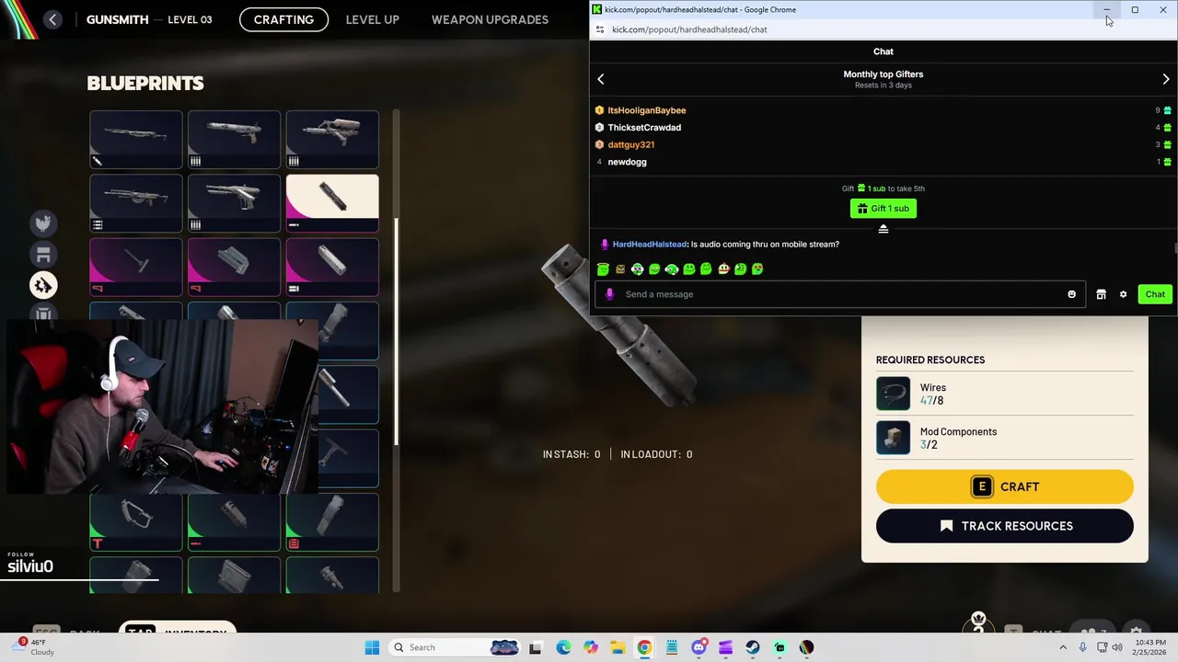Open the Weapon Upgrades tab
Image resolution: width=1178 pixels, height=662 pixels.
pyautogui.click(x=490, y=19)
